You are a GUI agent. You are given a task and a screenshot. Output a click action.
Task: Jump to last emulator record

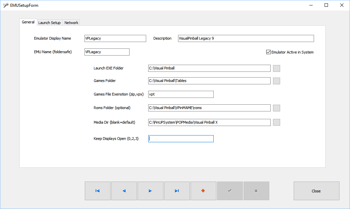[x=177, y=191]
